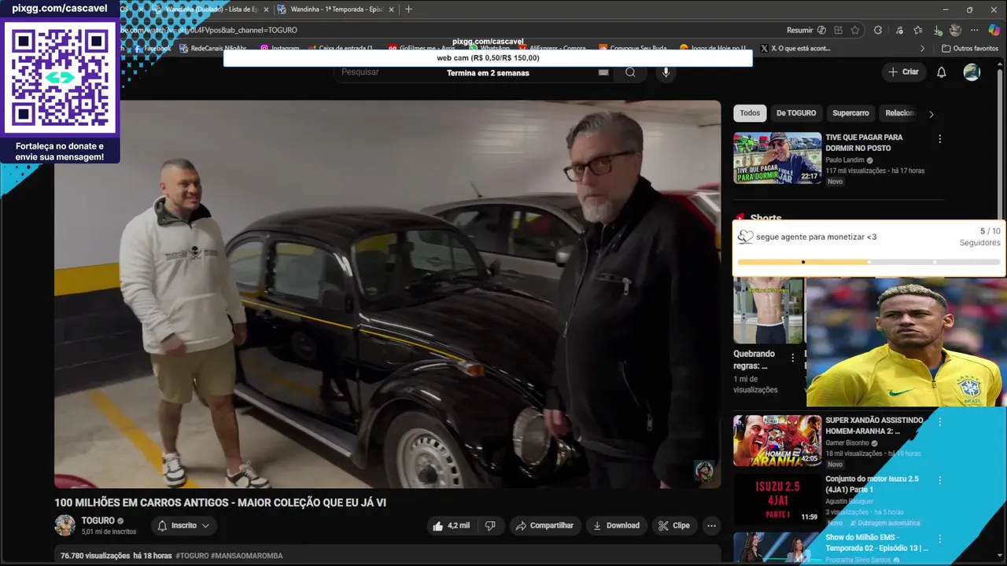Open the TOGURO channel name
1007x566 pixels.
pos(98,520)
